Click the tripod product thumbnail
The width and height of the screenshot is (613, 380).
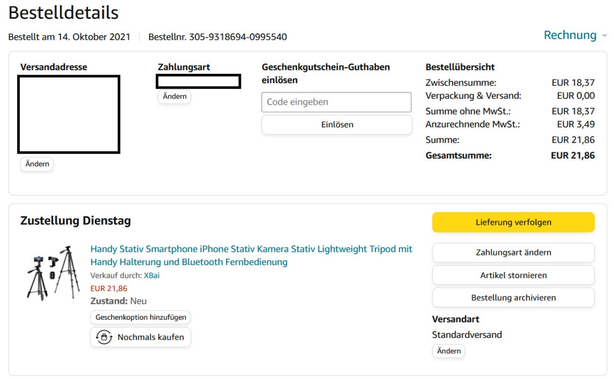[x=53, y=273]
